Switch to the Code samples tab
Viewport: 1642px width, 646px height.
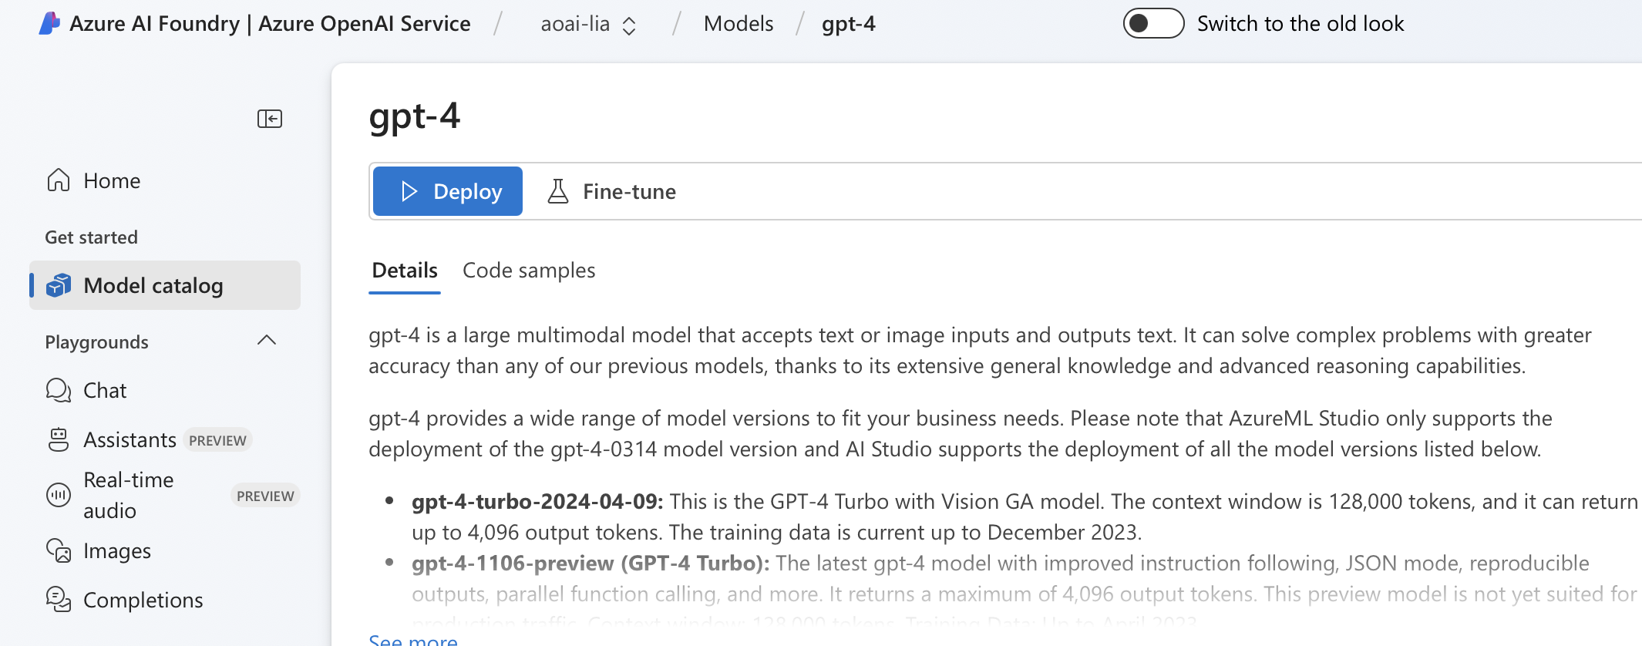coord(529,271)
